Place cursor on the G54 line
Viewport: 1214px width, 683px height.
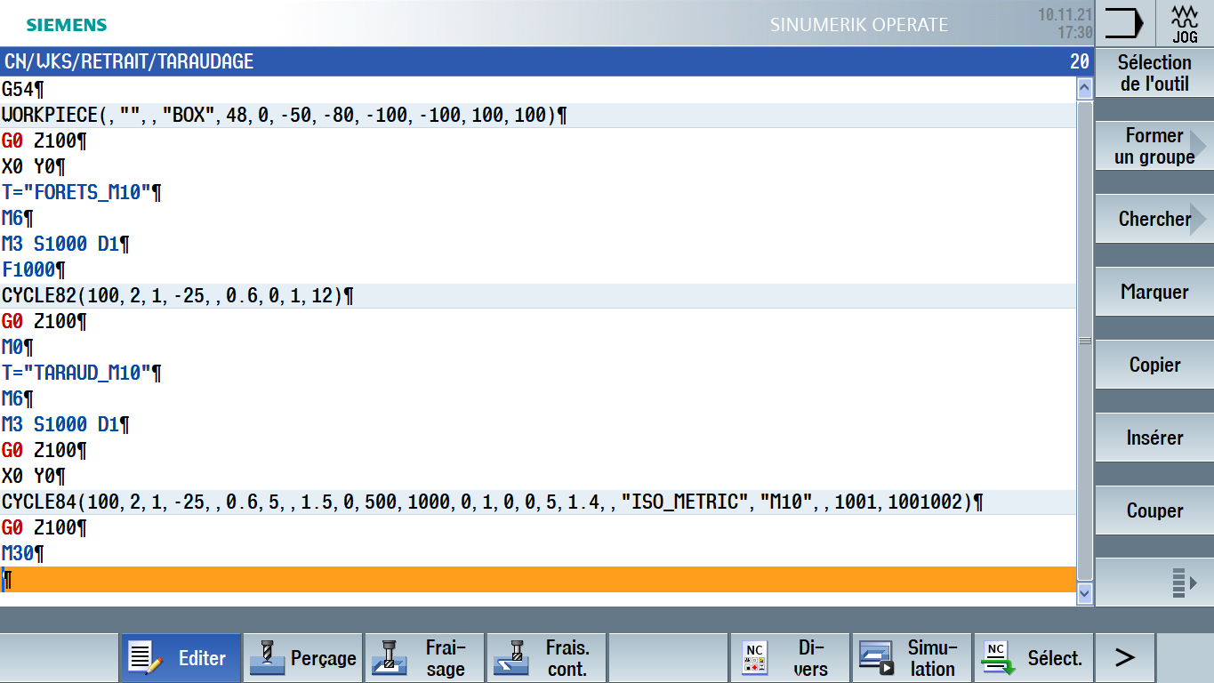coord(537,90)
